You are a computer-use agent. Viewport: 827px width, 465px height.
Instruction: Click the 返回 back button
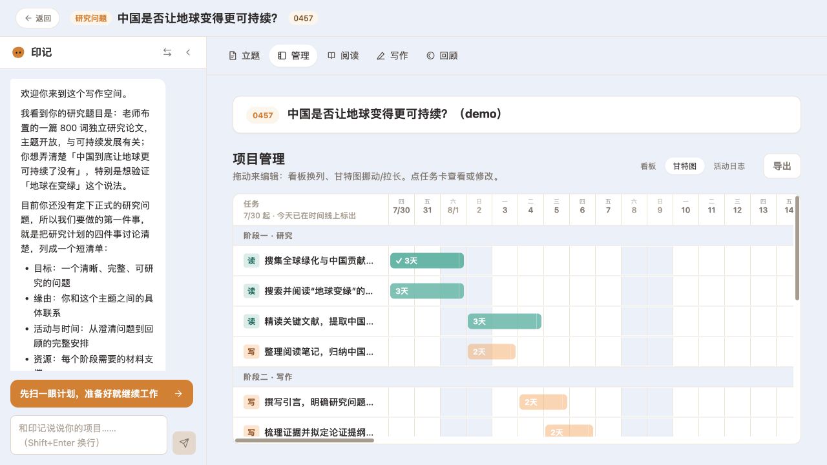click(37, 18)
